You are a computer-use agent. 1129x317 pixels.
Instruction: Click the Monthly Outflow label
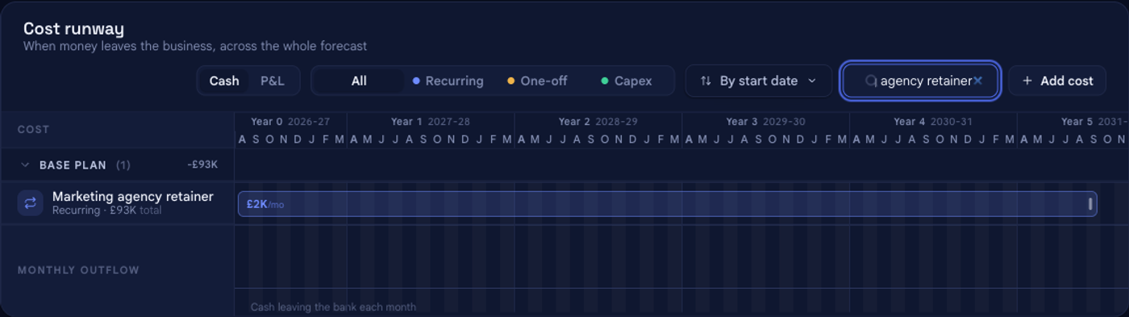79,270
